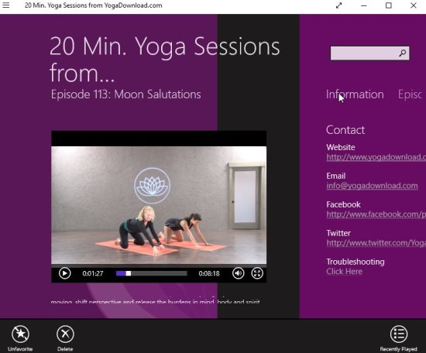This screenshot has height=353, width=426.
Task: Switch to the Episodes tab
Action: coord(411,94)
